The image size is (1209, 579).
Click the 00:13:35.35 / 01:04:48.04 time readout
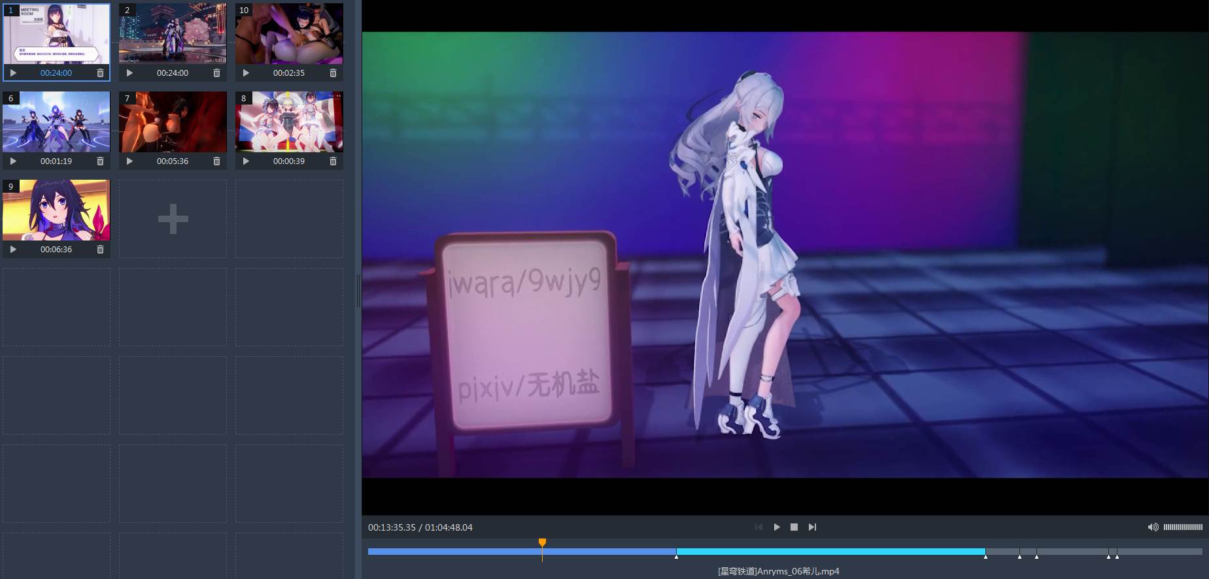pyautogui.click(x=420, y=527)
